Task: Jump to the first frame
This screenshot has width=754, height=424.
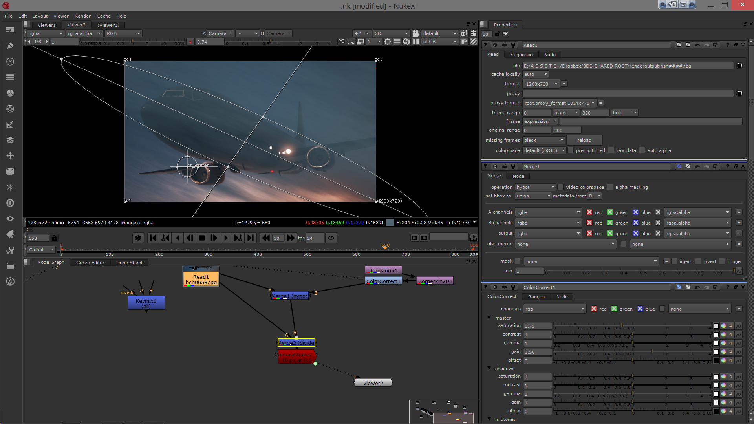Action: point(153,238)
